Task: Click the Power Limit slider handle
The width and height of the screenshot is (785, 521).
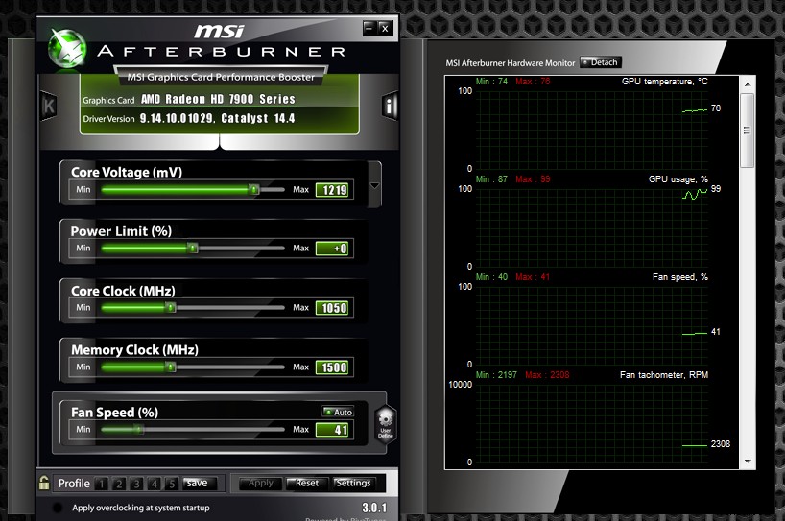Action: (193, 249)
